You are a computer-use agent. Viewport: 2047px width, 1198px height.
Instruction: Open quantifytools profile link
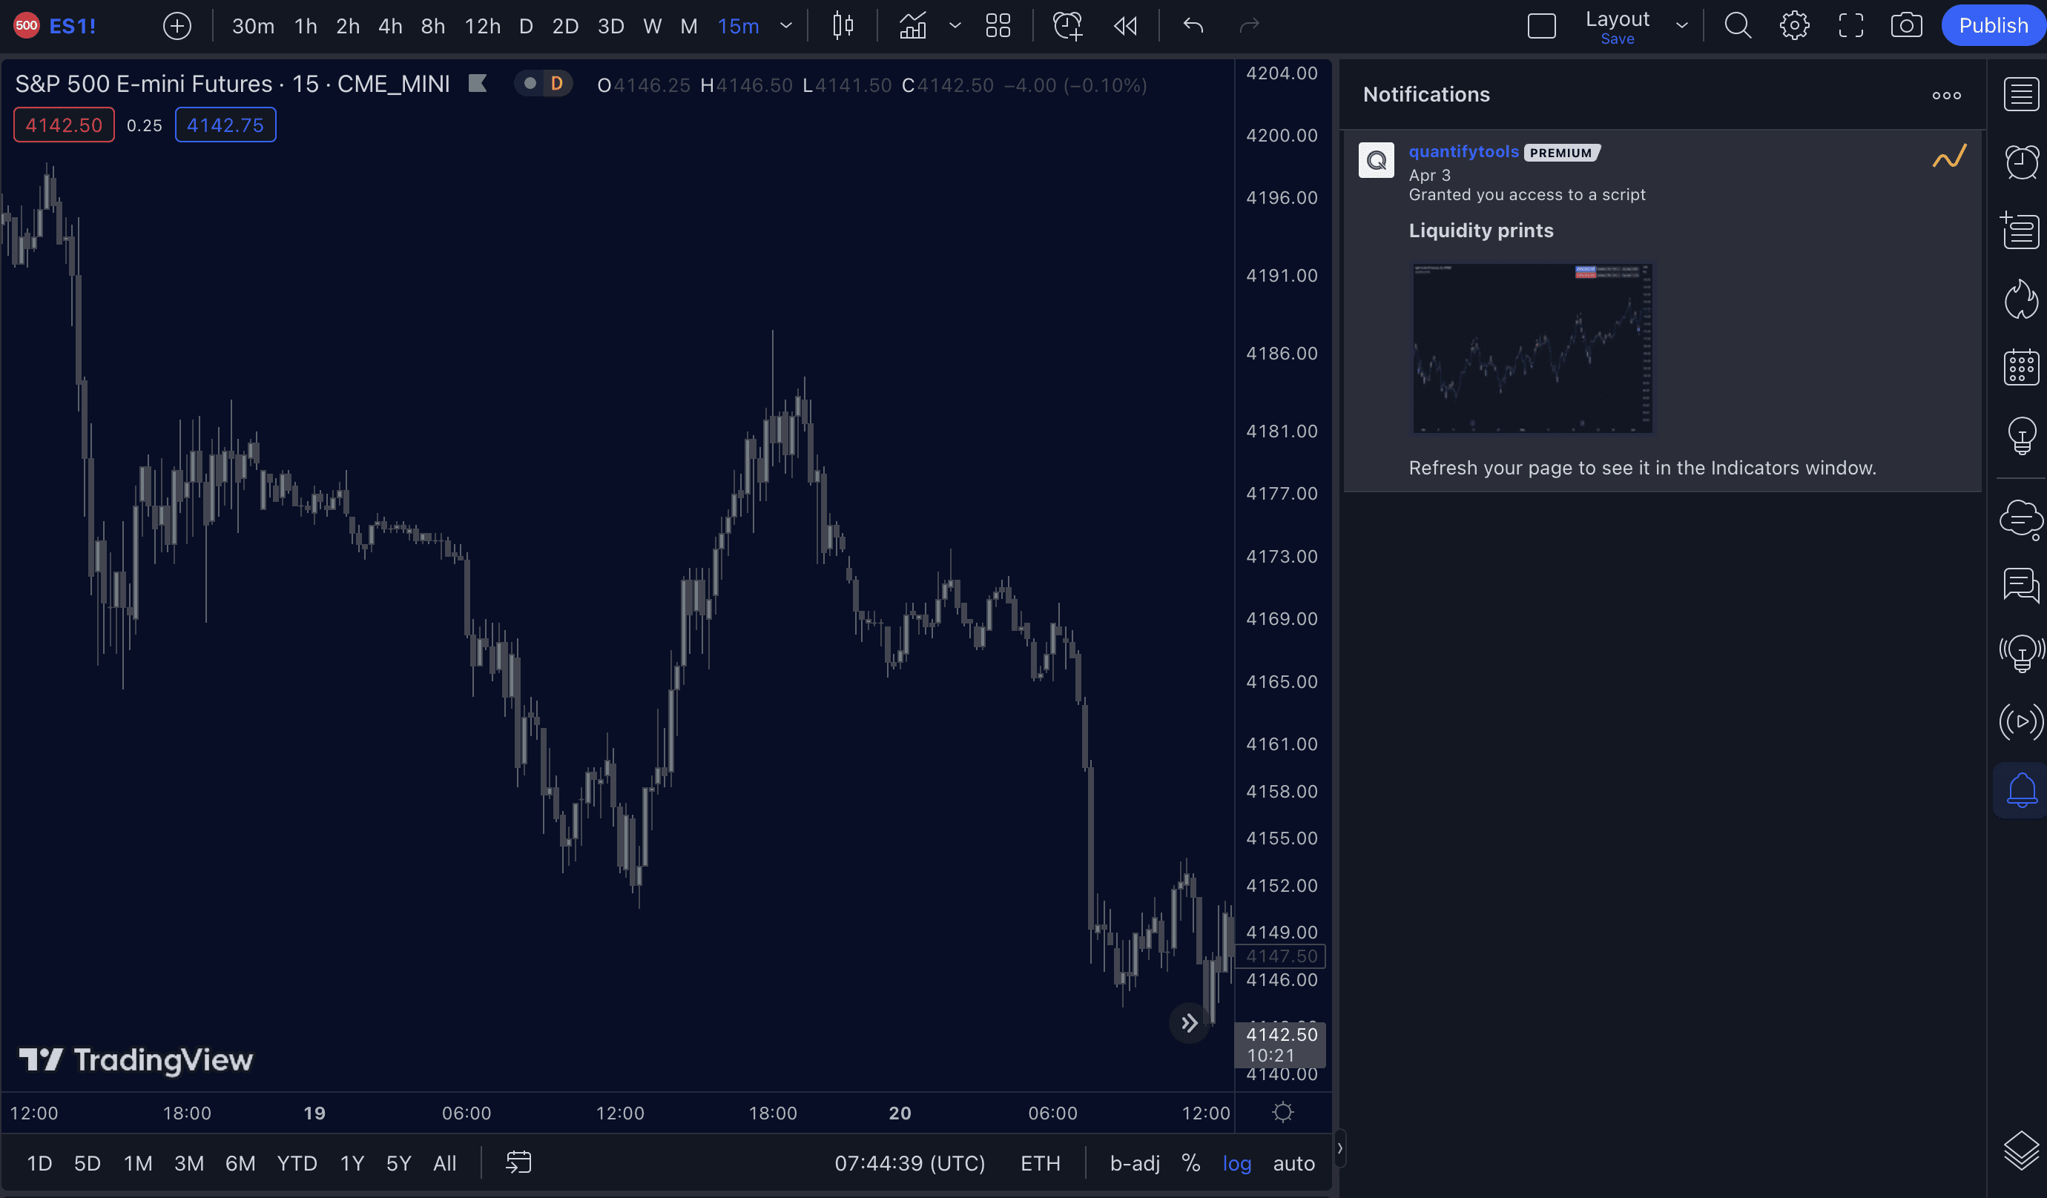[x=1463, y=151]
